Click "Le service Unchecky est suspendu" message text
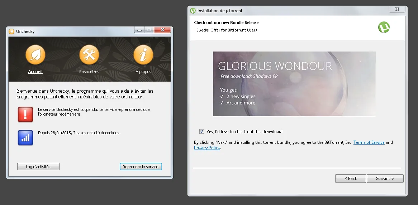This screenshot has height=205, width=418. point(94,112)
